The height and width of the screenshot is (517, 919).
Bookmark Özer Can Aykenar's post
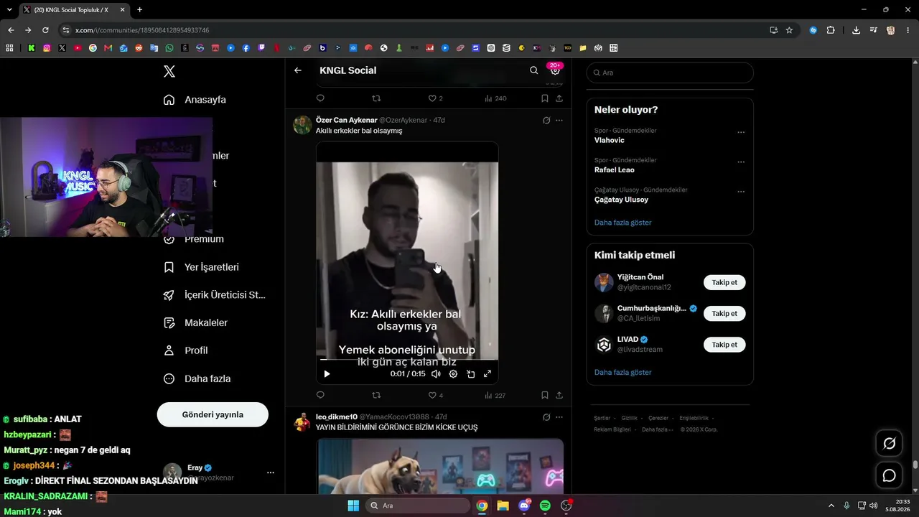[x=545, y=395]
